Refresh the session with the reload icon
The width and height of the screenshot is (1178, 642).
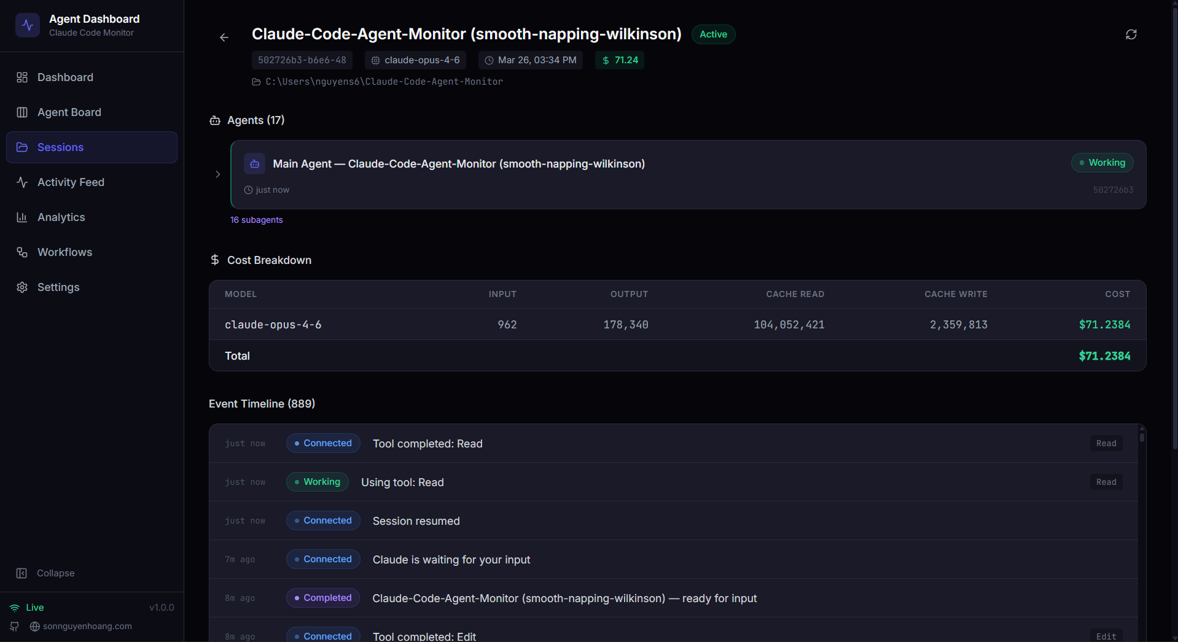[x=1131, y=34]
